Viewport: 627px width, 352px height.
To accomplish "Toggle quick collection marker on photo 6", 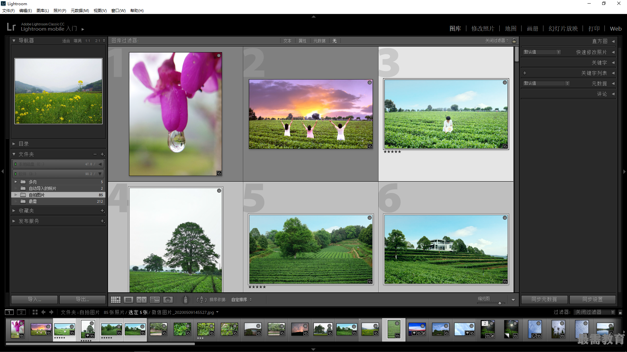I will [x=505, y=218].
